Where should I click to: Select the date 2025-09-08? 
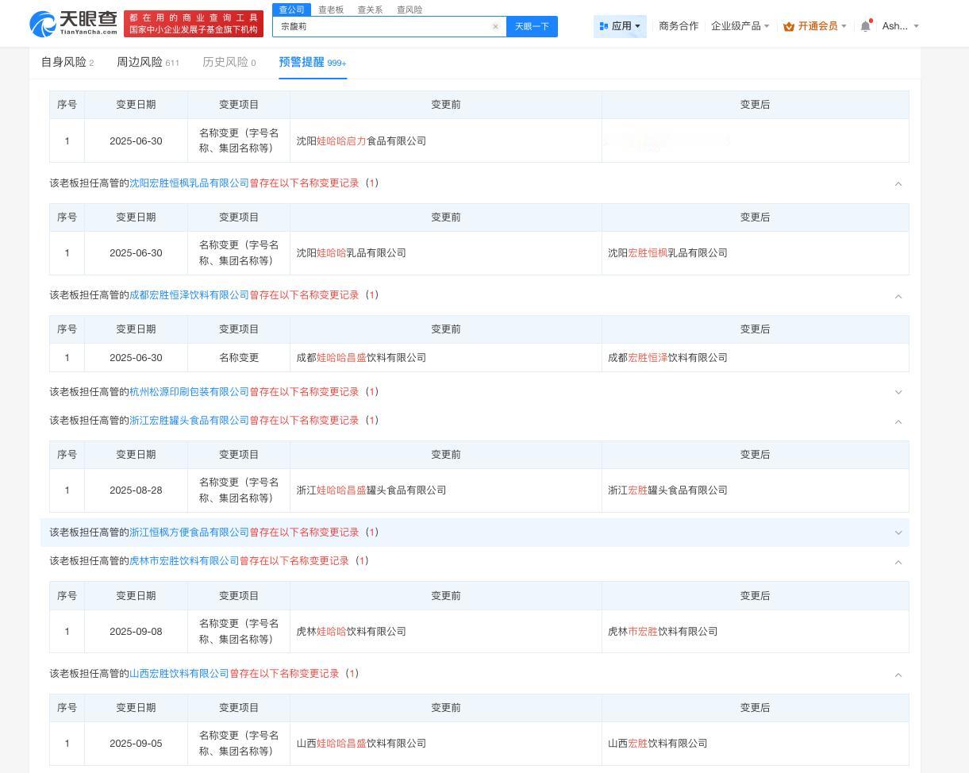pos(136,632)
